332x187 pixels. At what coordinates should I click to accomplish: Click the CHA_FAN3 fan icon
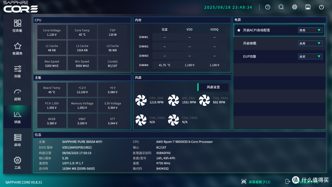point(173,120)
